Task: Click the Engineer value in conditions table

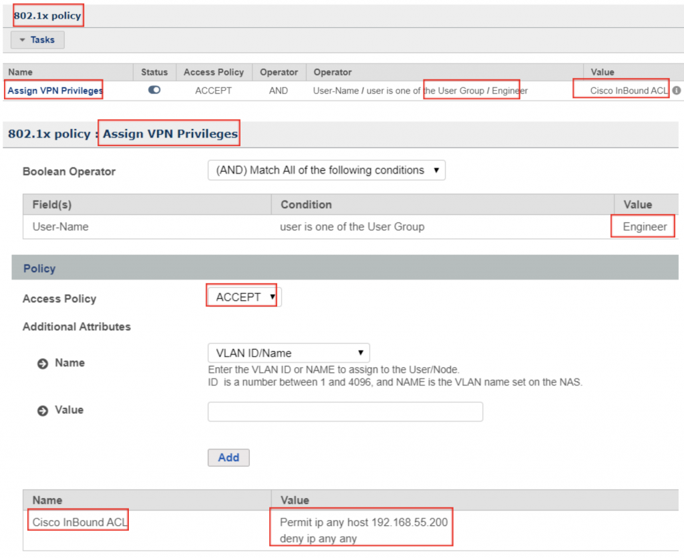Action: [x=645, y=227]
